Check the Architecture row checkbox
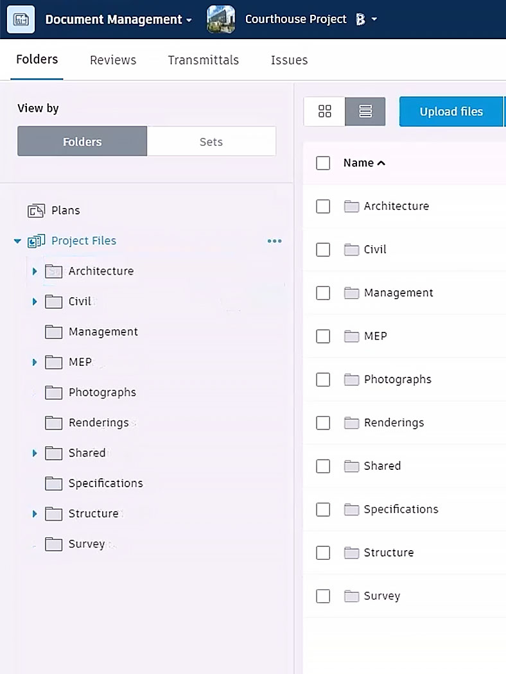 coord(323,206)
